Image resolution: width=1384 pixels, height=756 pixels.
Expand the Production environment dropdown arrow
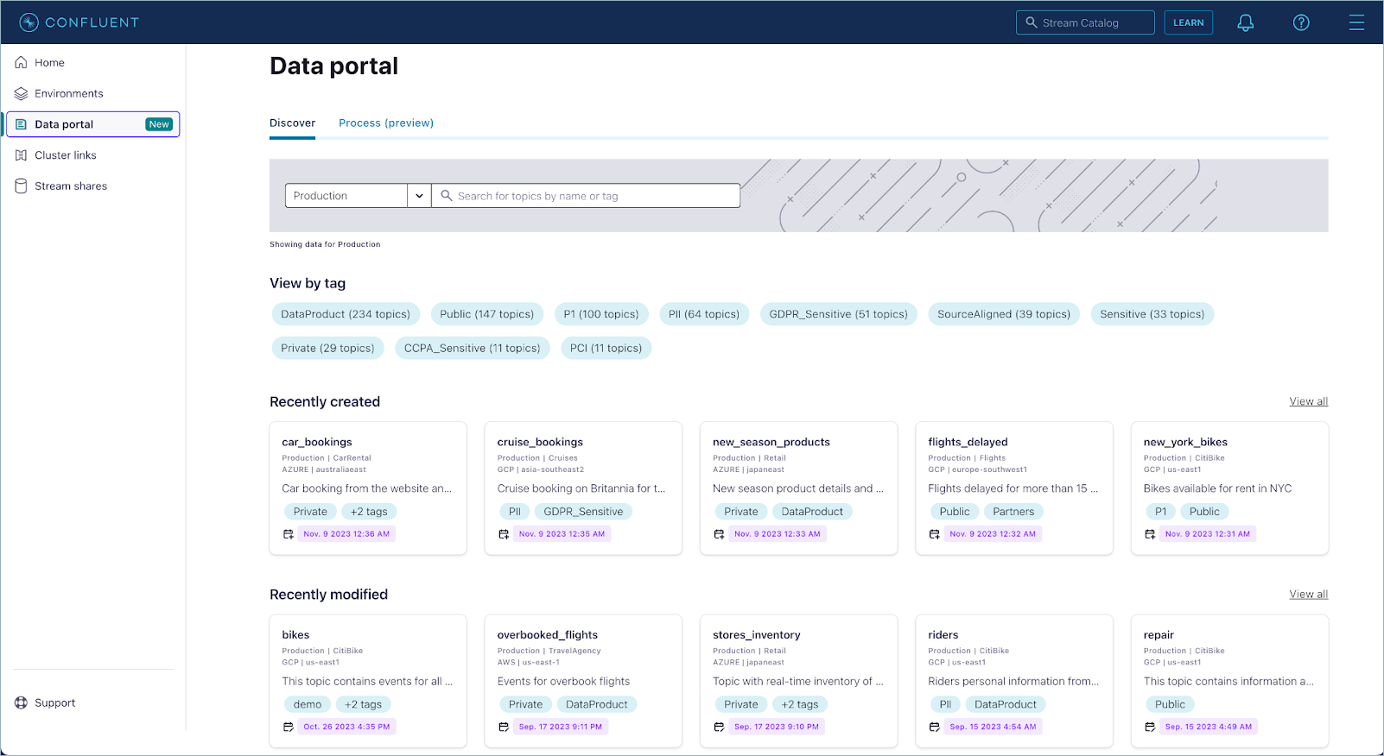click(419, 196)
